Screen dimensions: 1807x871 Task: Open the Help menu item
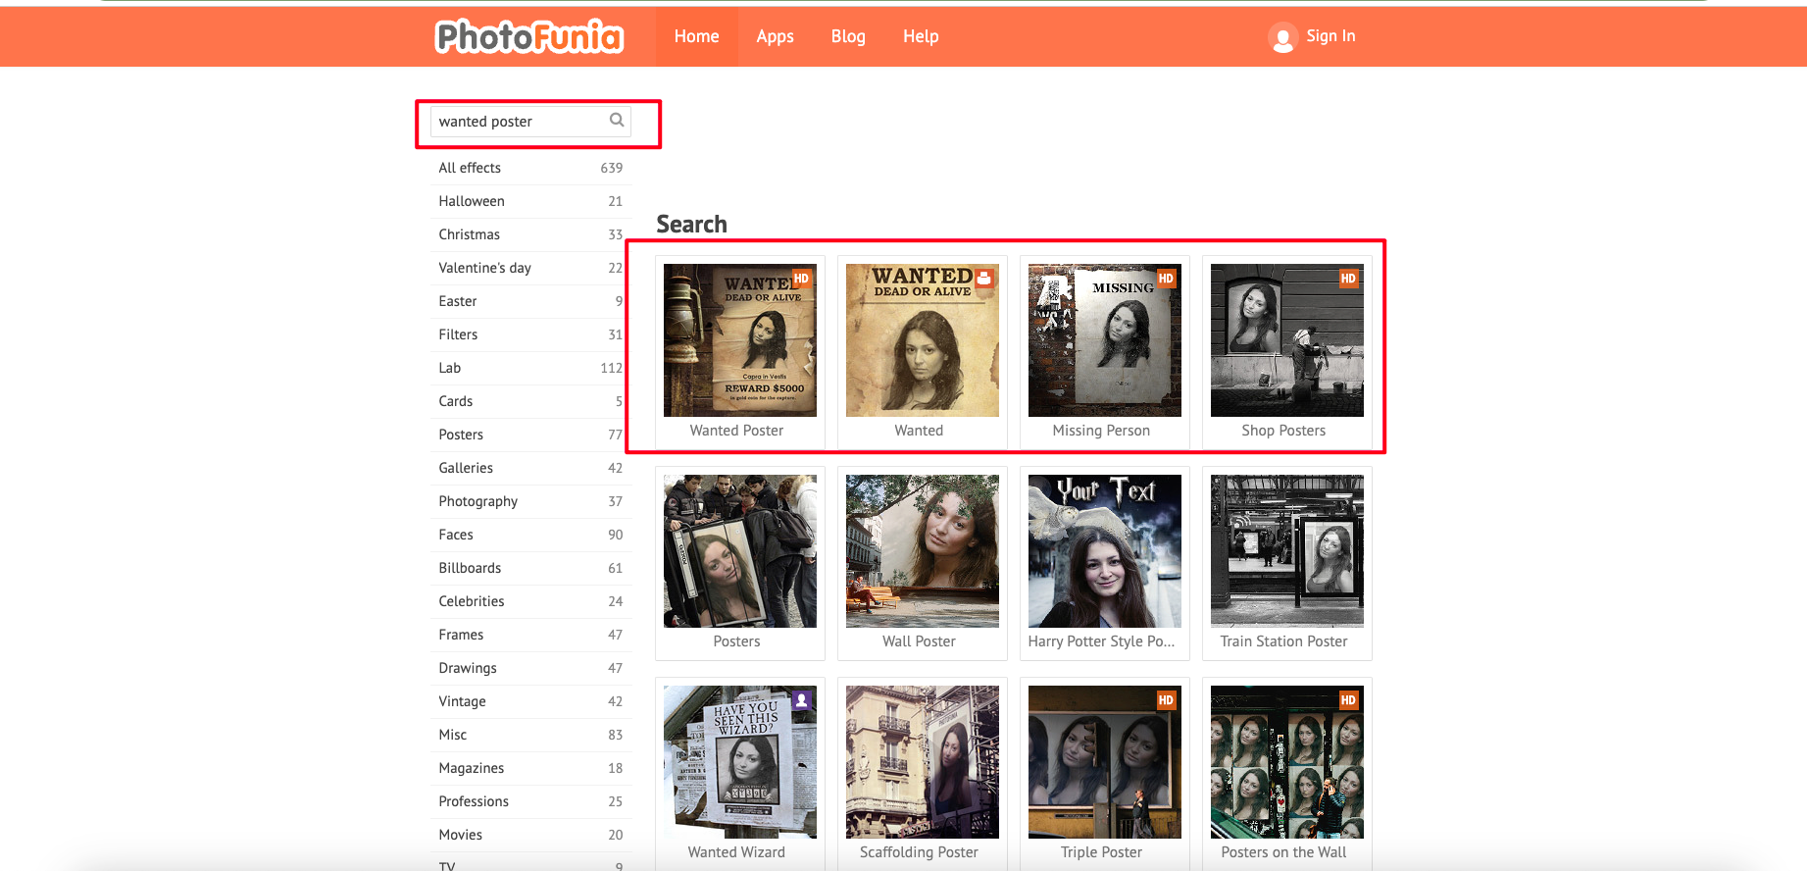921,36
